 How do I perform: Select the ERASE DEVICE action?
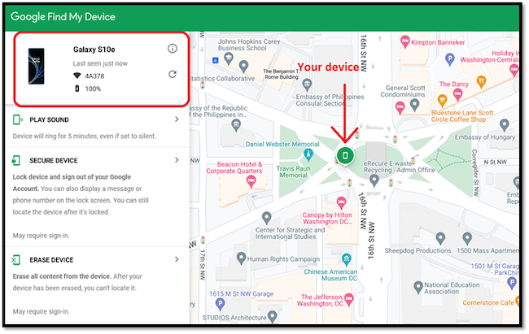coord(51,260)
